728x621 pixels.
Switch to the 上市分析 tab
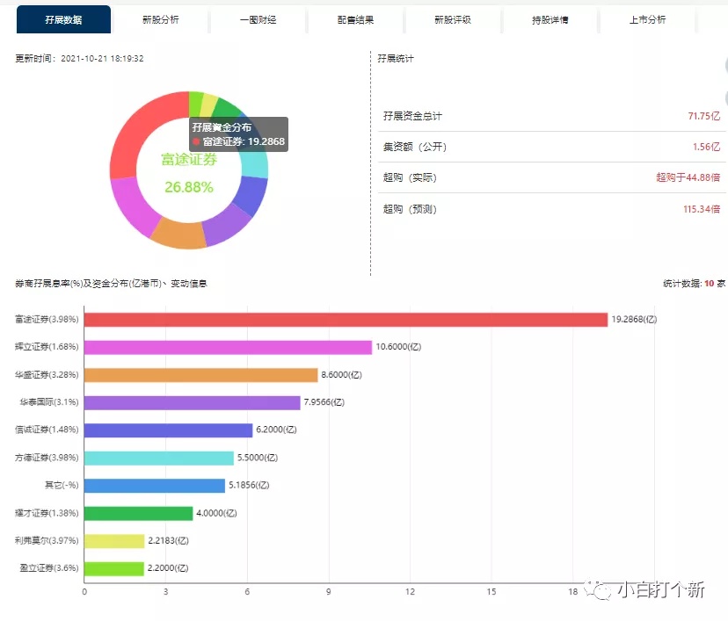648,19
